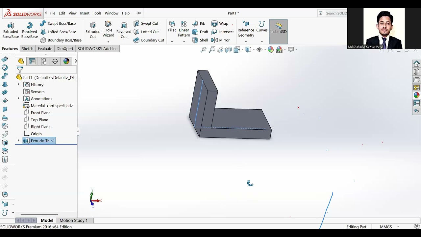Open the Insert menu
The height and width of the screenshot is (237, 421).
[85, 13]
